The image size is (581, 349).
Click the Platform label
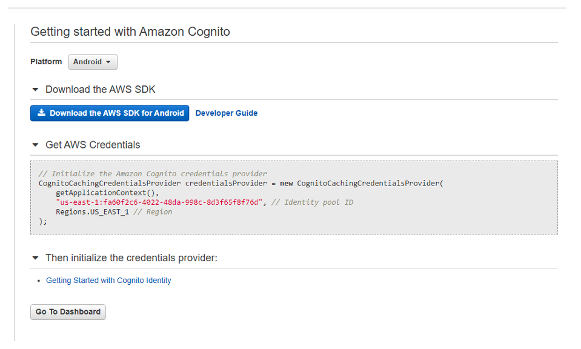point(46,62)
